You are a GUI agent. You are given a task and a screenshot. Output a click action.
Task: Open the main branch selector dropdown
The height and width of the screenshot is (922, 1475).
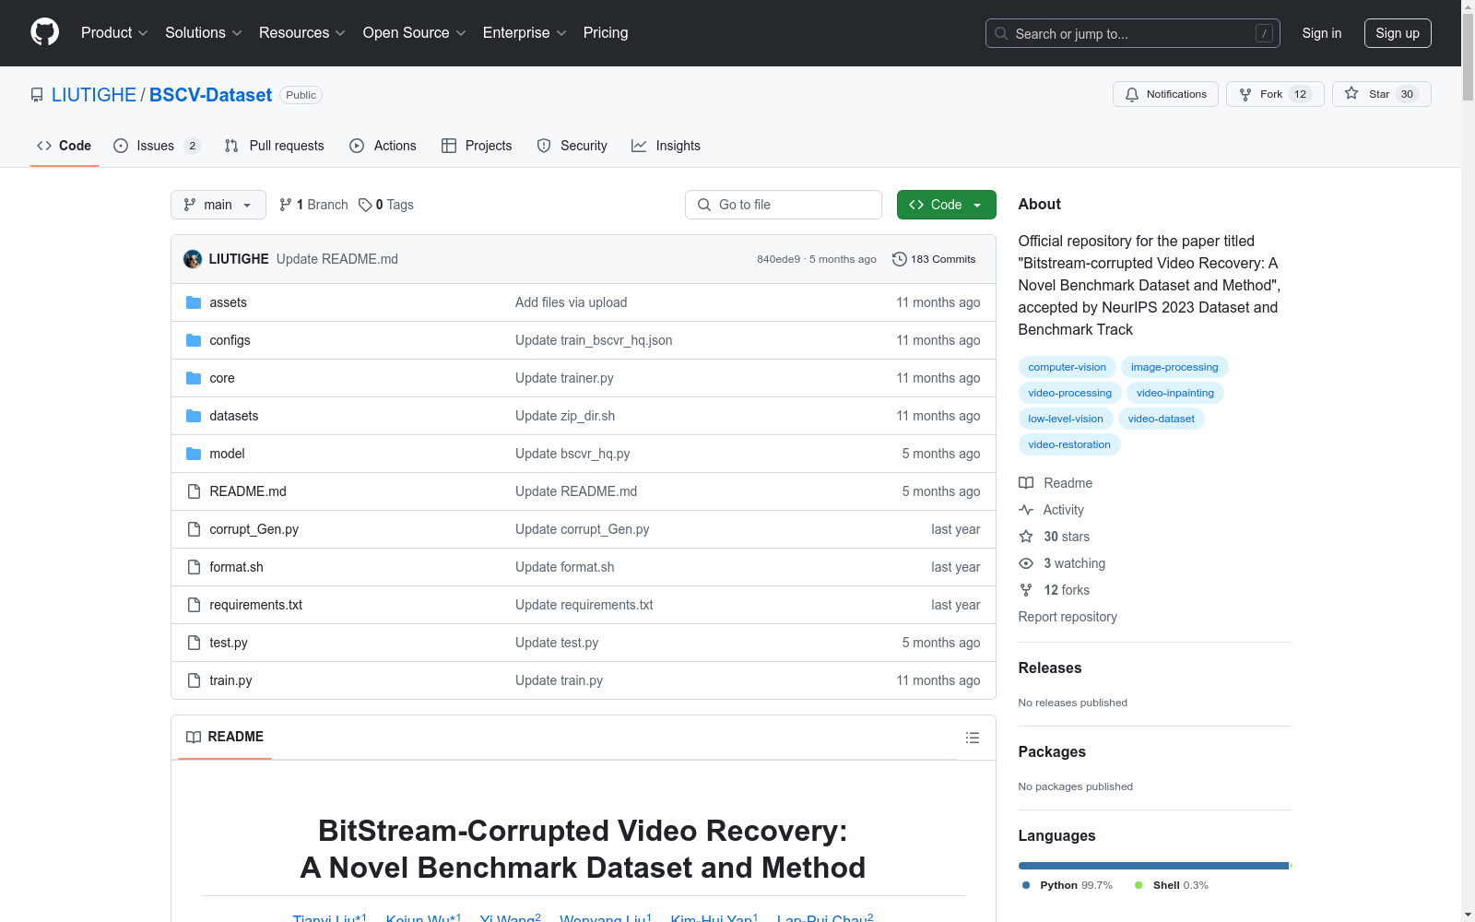click(x=218, y=205)
